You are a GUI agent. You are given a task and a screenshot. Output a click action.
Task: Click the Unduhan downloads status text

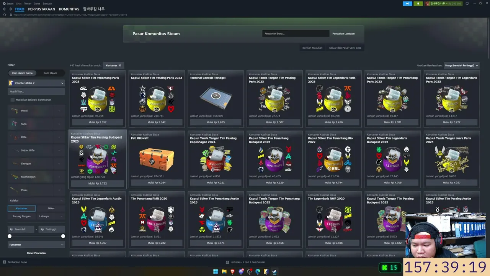tap(248, 262)
